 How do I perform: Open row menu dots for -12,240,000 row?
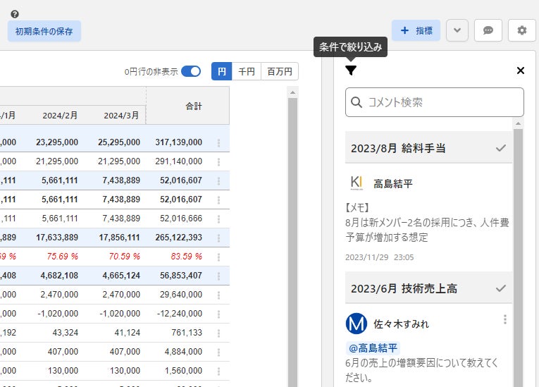click(218, 314)
